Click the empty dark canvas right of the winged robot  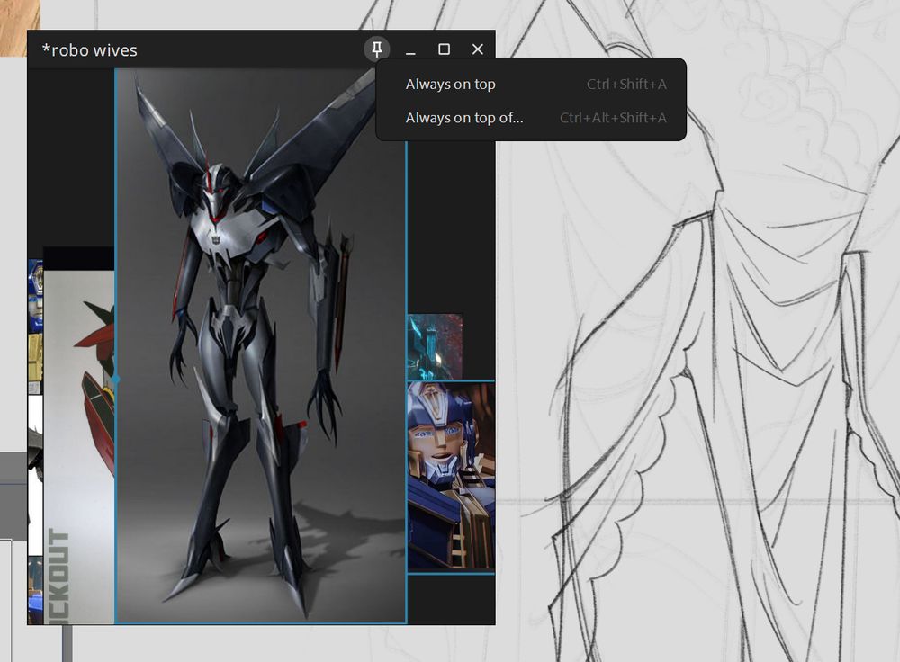coord(450,234)
